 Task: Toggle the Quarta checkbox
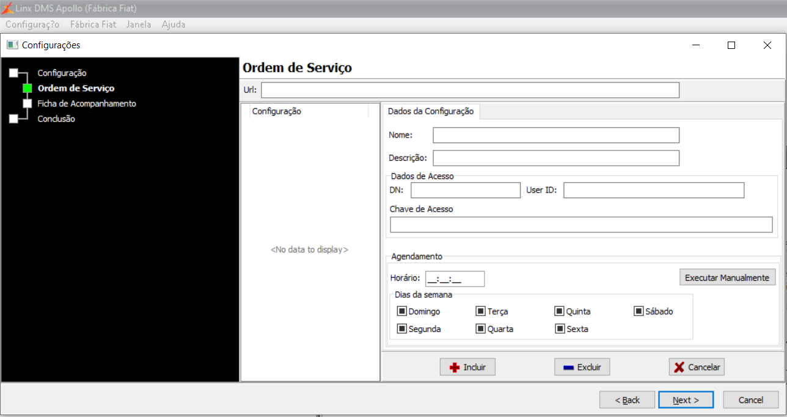(x=481, y=328)
